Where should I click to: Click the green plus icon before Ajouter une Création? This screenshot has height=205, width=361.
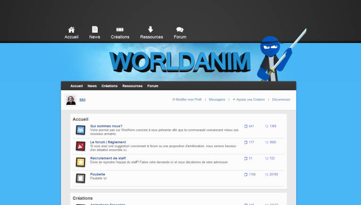(x=234, y=100)
